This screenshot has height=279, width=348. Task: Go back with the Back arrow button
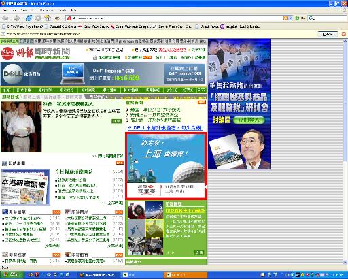coord(5,18)
